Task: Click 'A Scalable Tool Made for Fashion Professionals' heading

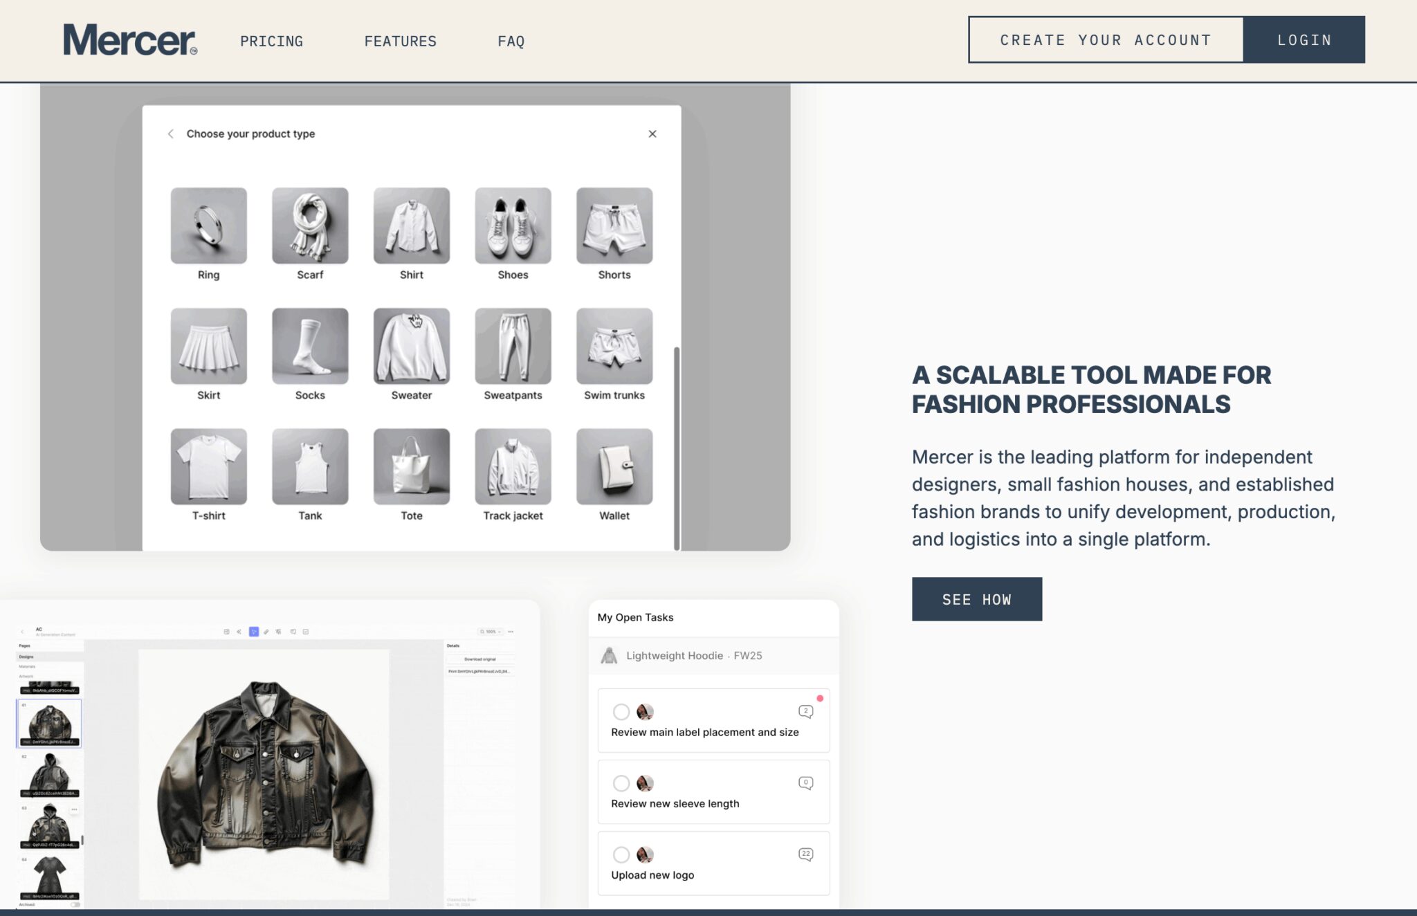Action: pyautogui.click(x=1091, y=390)
